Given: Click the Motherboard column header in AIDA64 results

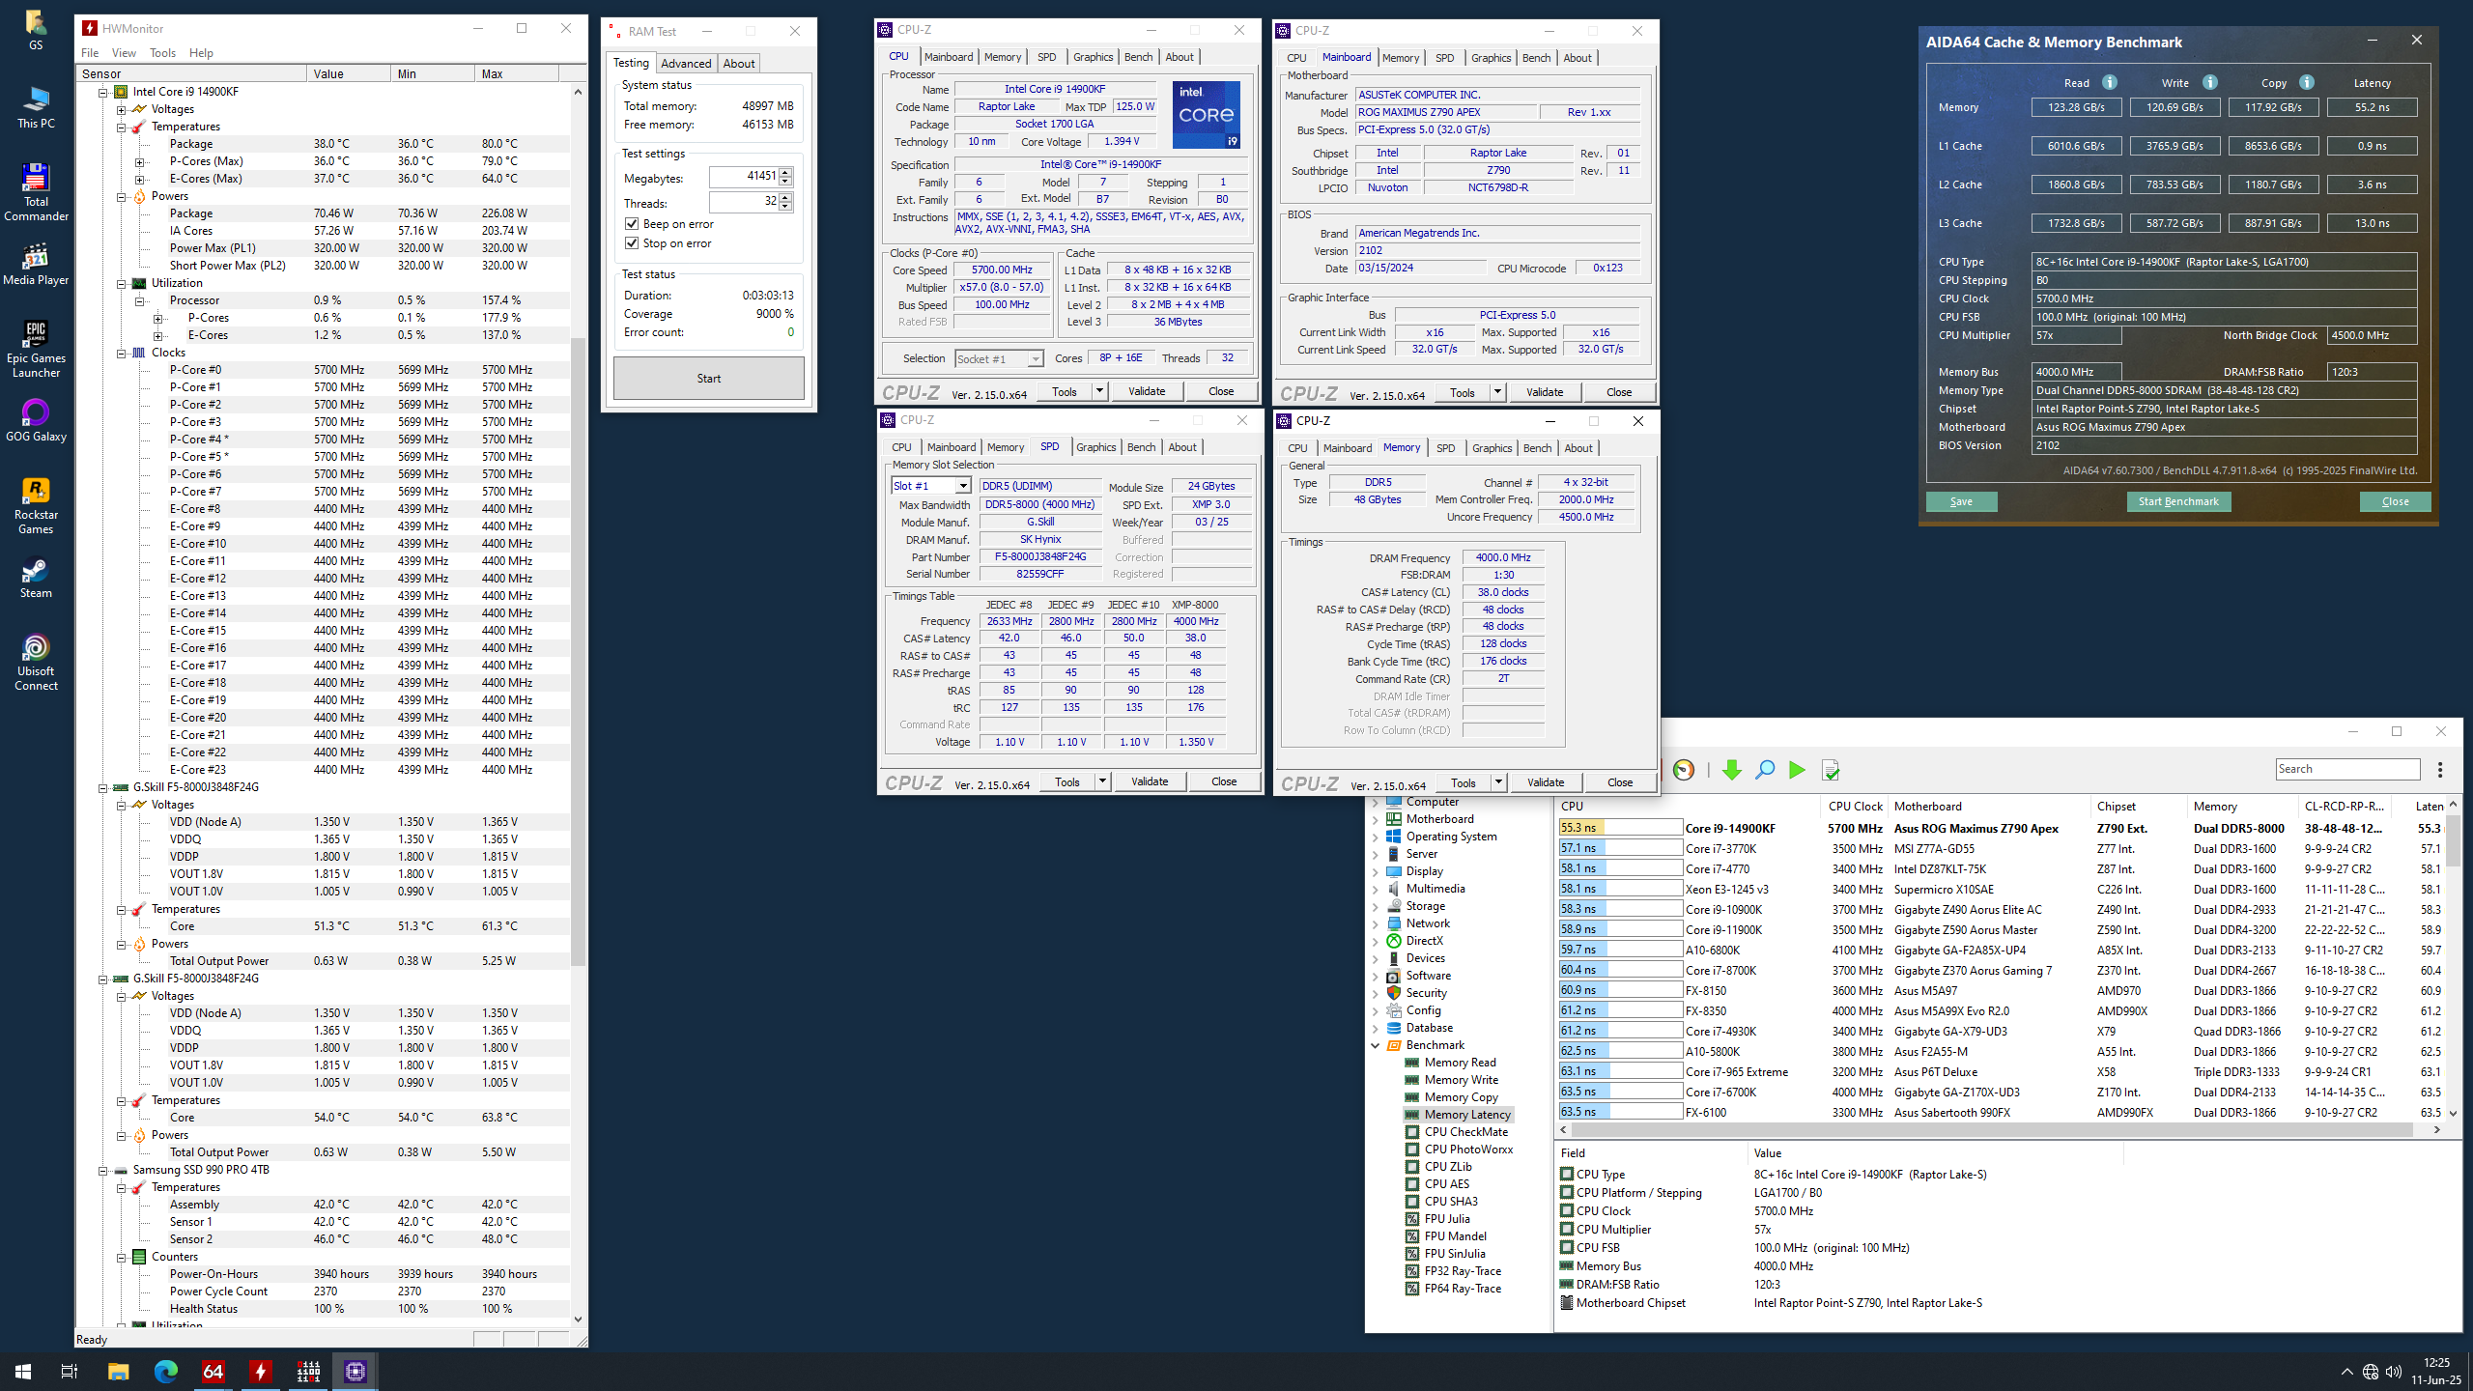Looking at the screenshot, I should coord(1990,806).
